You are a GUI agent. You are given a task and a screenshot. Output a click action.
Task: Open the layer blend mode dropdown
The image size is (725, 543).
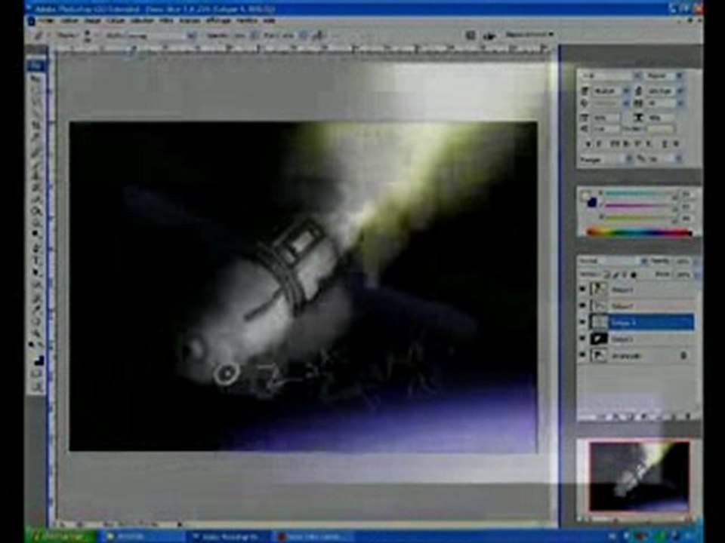click(x=643, y=261)
